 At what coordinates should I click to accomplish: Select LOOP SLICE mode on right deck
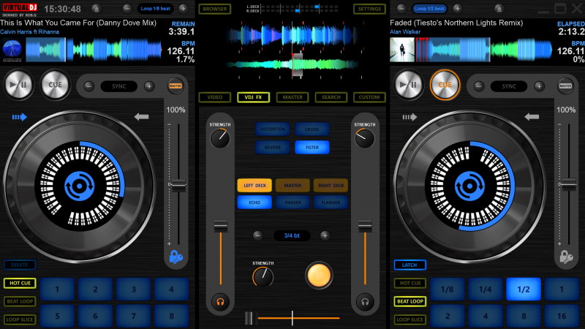(x=410, y=319)
